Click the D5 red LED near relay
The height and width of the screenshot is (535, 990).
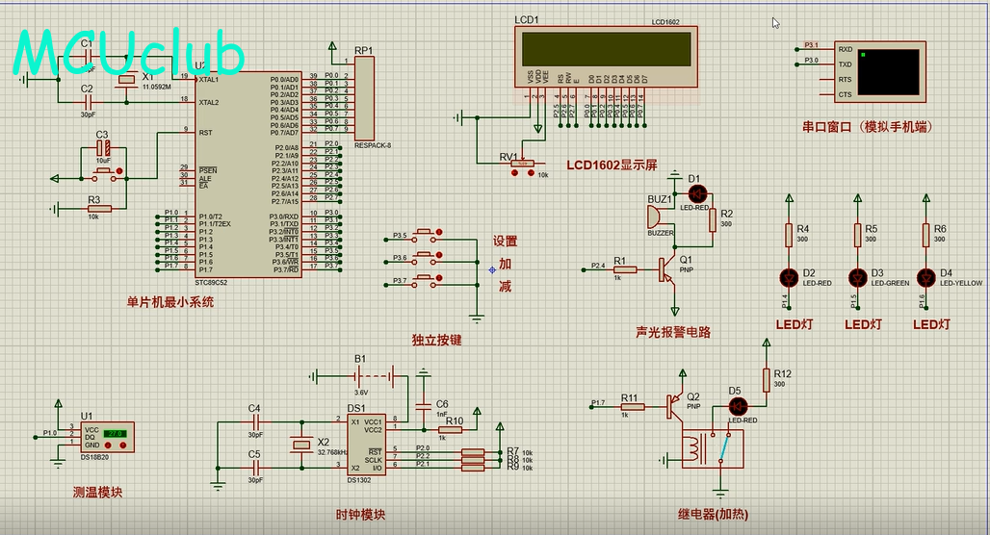point(738,407)
